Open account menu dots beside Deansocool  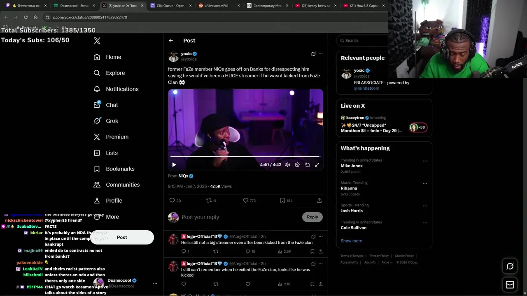click(x=155, y=283)
